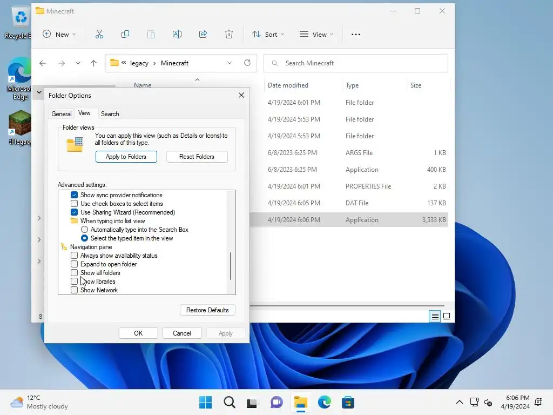Click the Delete trash can icon
The width and height of the screenshot is (553, 415).
(229, 34)
